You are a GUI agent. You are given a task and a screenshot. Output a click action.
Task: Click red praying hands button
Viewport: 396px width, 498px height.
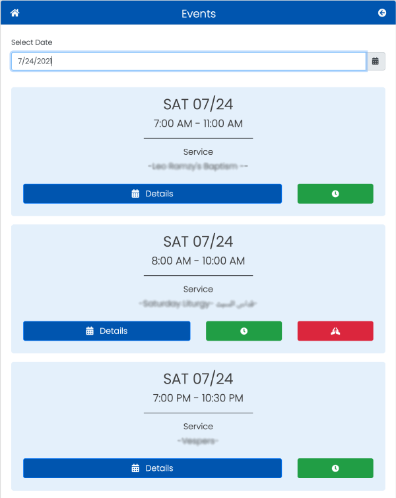coord(335,331)
